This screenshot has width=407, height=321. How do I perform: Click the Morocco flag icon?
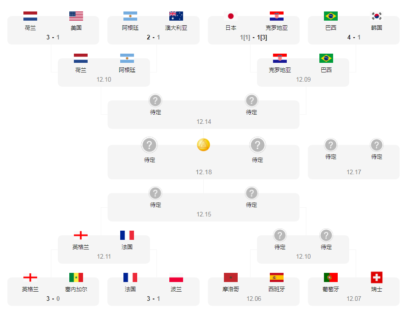(231, 277)
